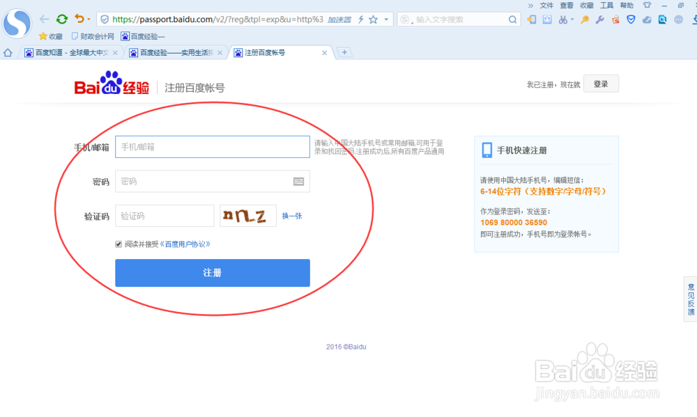Click the blue page translate toolbar icon
This screenshot has width=697, height=417.
click(547, 19)
